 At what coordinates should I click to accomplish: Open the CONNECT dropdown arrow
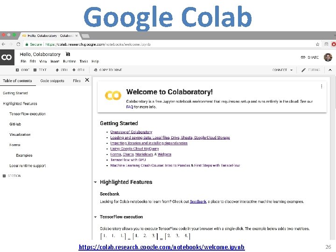click(x=291, y=70)
